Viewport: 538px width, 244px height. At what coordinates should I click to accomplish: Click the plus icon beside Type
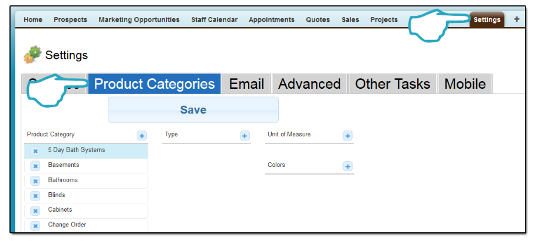coord(245,136)
